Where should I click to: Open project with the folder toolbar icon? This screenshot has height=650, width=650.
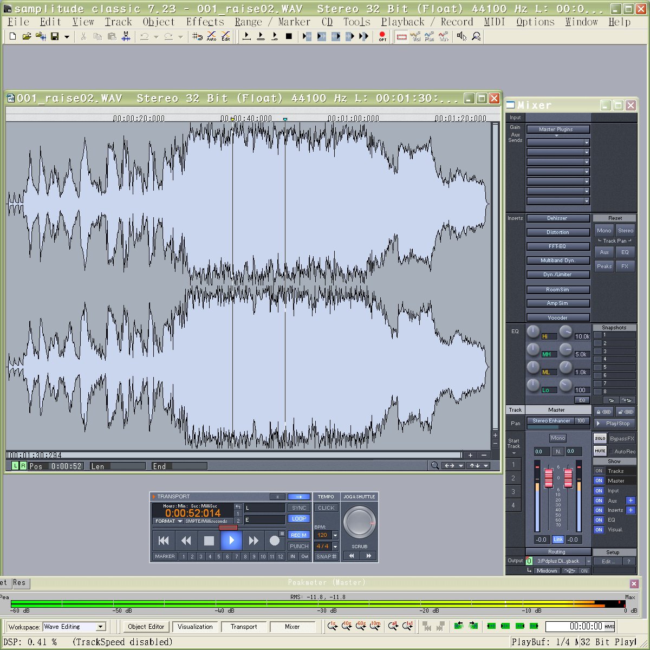[x=27, y=36]
